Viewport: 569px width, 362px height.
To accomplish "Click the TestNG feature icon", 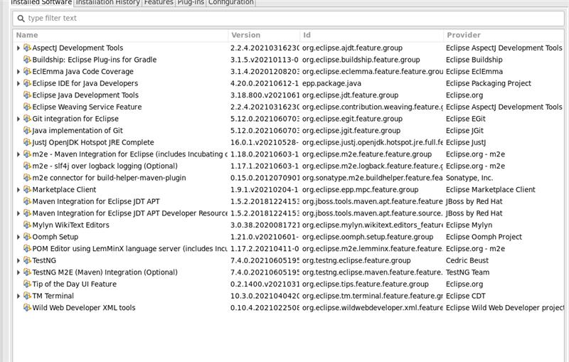I will click(27, 260).
